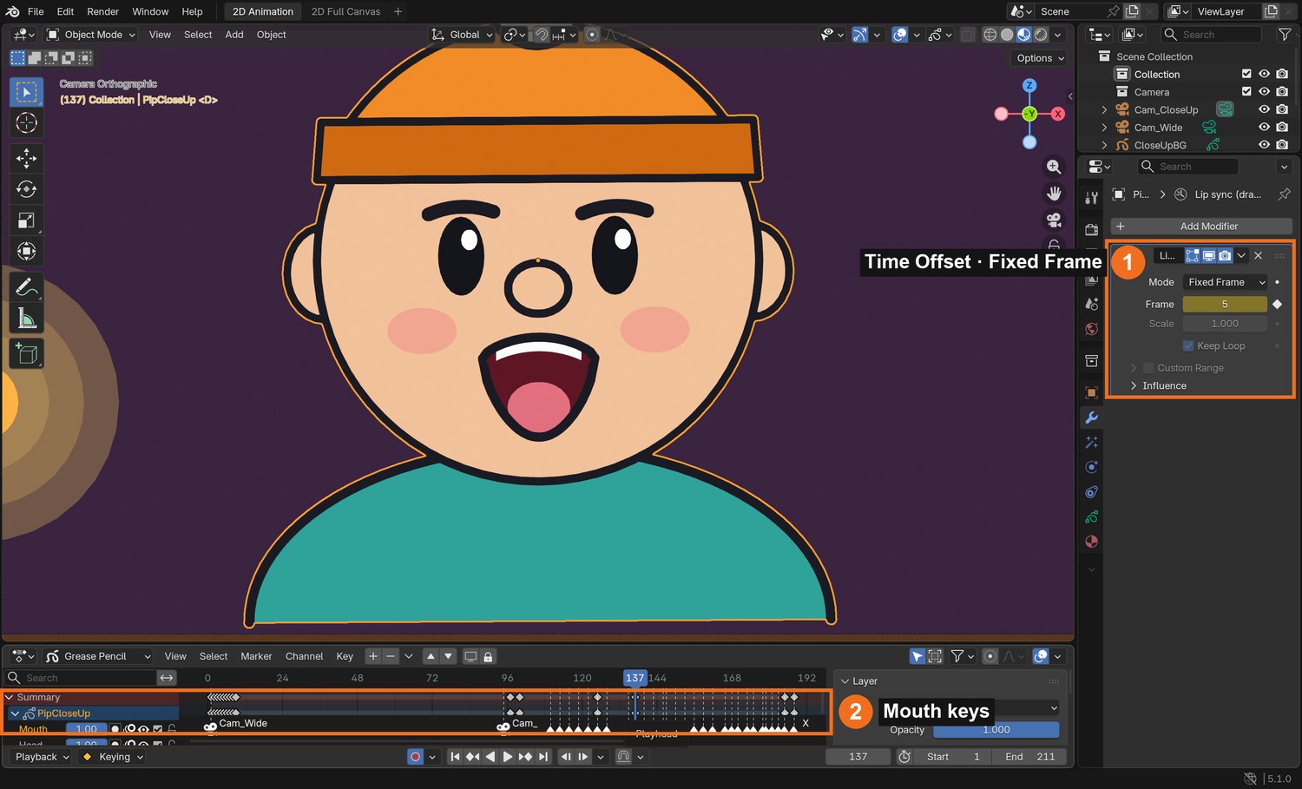Uncheck the Collection exclude checkbox
This screenshot has height=789, width=1302.
(x=1246, y=74)
